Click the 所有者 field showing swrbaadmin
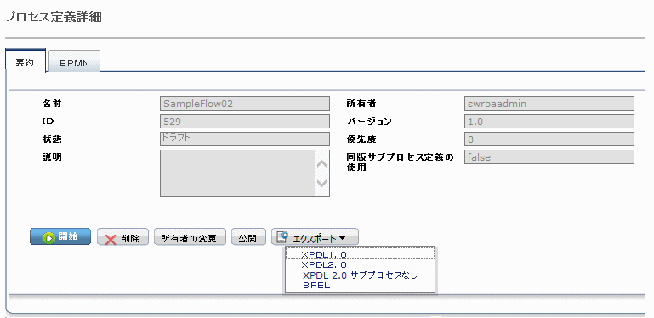 [x=549, y=104]
